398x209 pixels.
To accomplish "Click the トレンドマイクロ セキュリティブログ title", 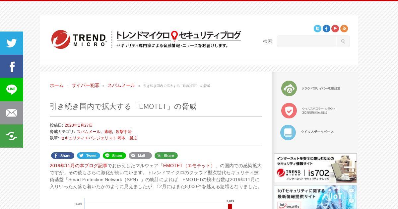I will coord(178,35).
